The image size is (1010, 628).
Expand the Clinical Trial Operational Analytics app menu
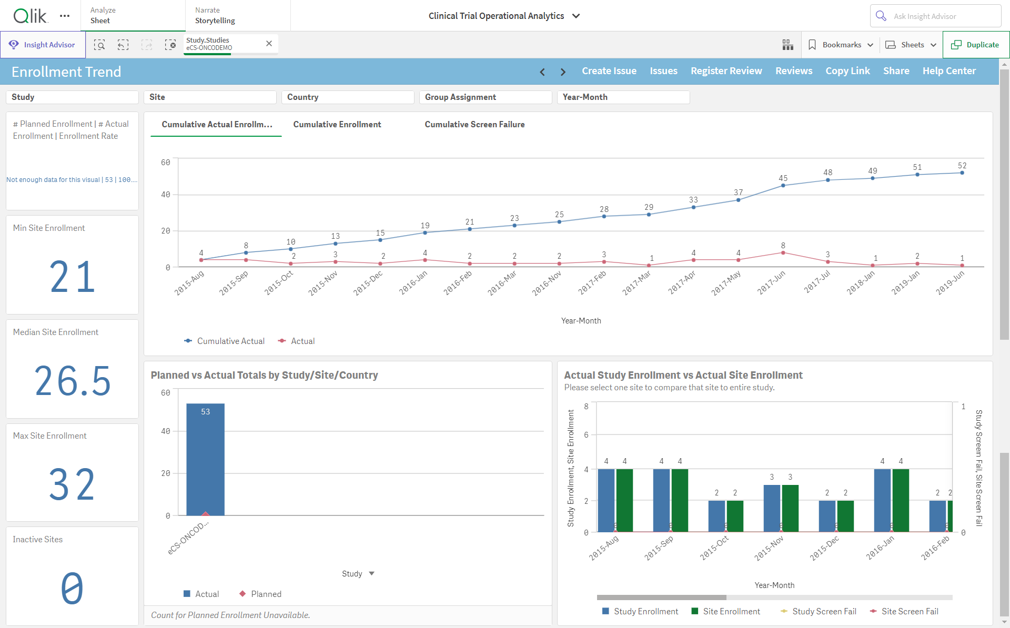(576, 16)
